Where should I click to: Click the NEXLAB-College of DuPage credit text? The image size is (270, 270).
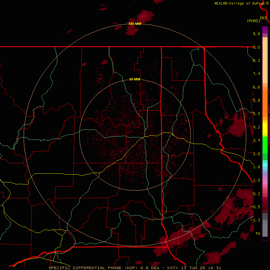pos(239,3)
